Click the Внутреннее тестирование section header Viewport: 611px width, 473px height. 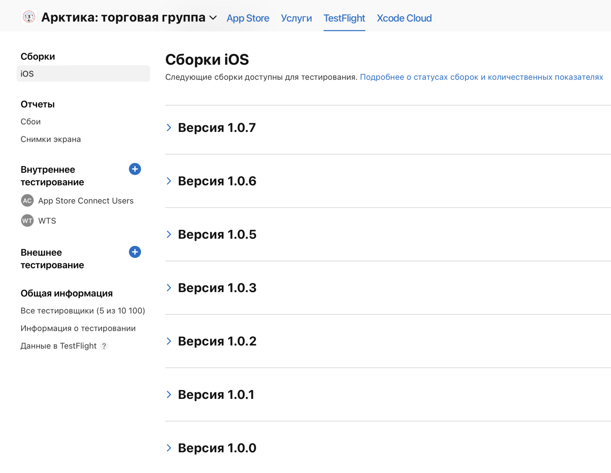pos(52,176)
